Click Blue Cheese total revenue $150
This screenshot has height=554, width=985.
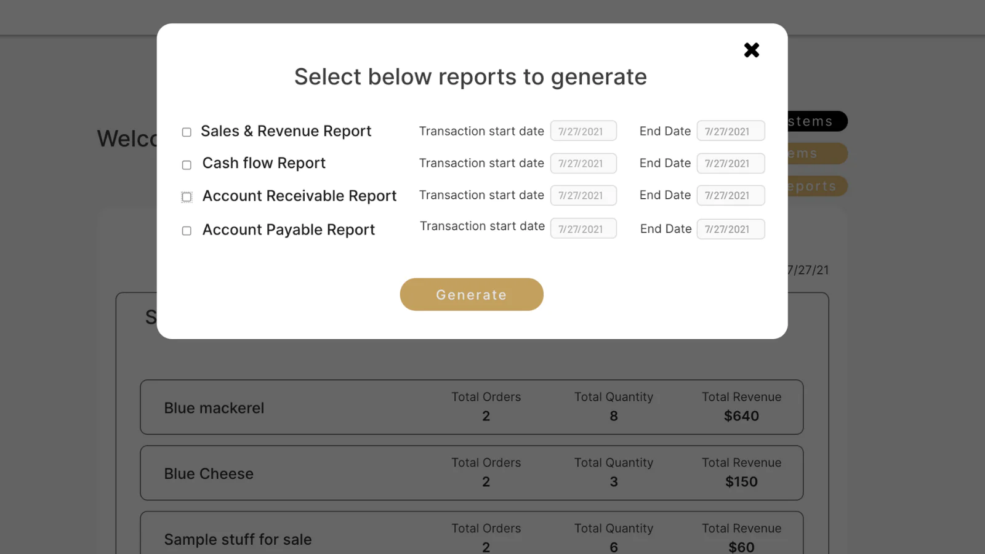(741, 482)
